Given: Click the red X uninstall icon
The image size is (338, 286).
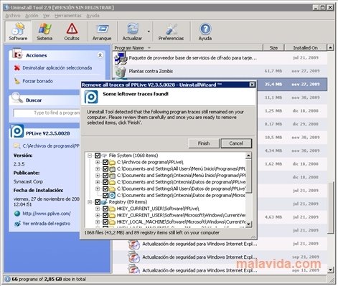Looking at the screenshot, I should pyautogui.click(x=17, y=68).
